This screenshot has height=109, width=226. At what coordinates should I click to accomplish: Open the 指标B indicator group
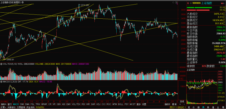(x=167, y=104)
